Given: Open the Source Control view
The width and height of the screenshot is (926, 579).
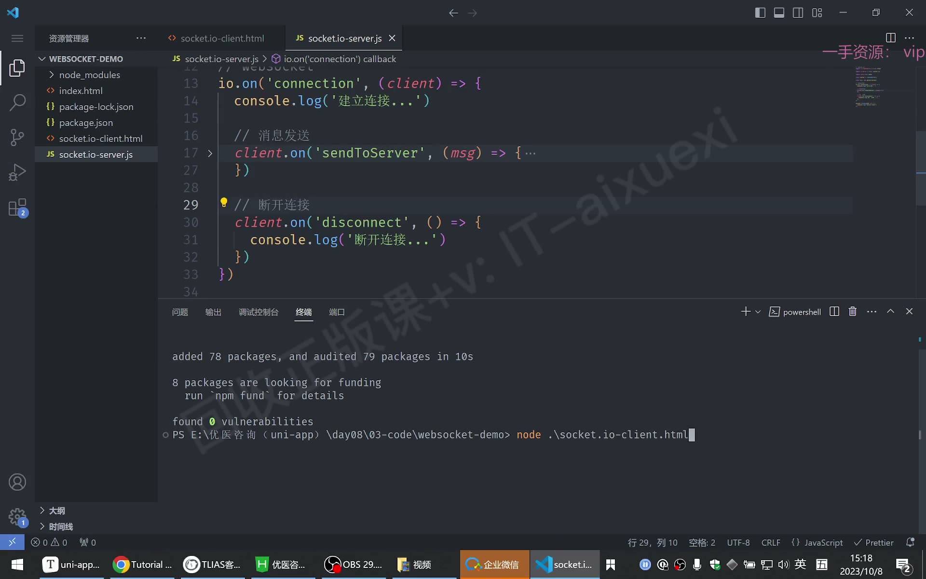Looking at the screenshot, I should (x=17, y=138).
